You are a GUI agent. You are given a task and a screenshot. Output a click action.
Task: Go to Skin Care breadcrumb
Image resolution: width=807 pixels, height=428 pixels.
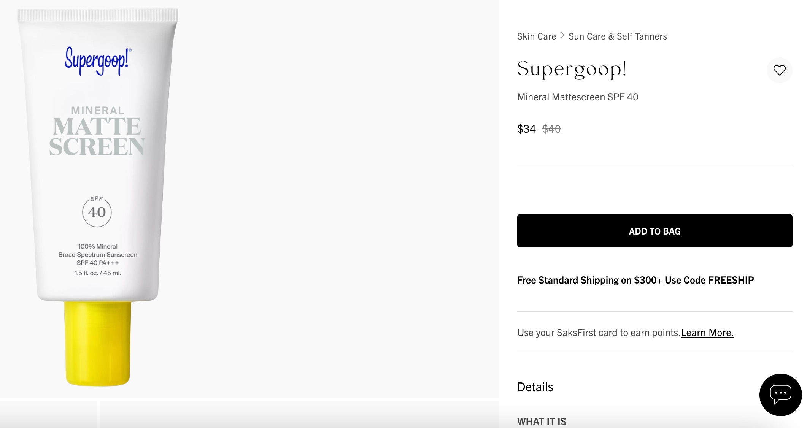[x=536, y=36]
